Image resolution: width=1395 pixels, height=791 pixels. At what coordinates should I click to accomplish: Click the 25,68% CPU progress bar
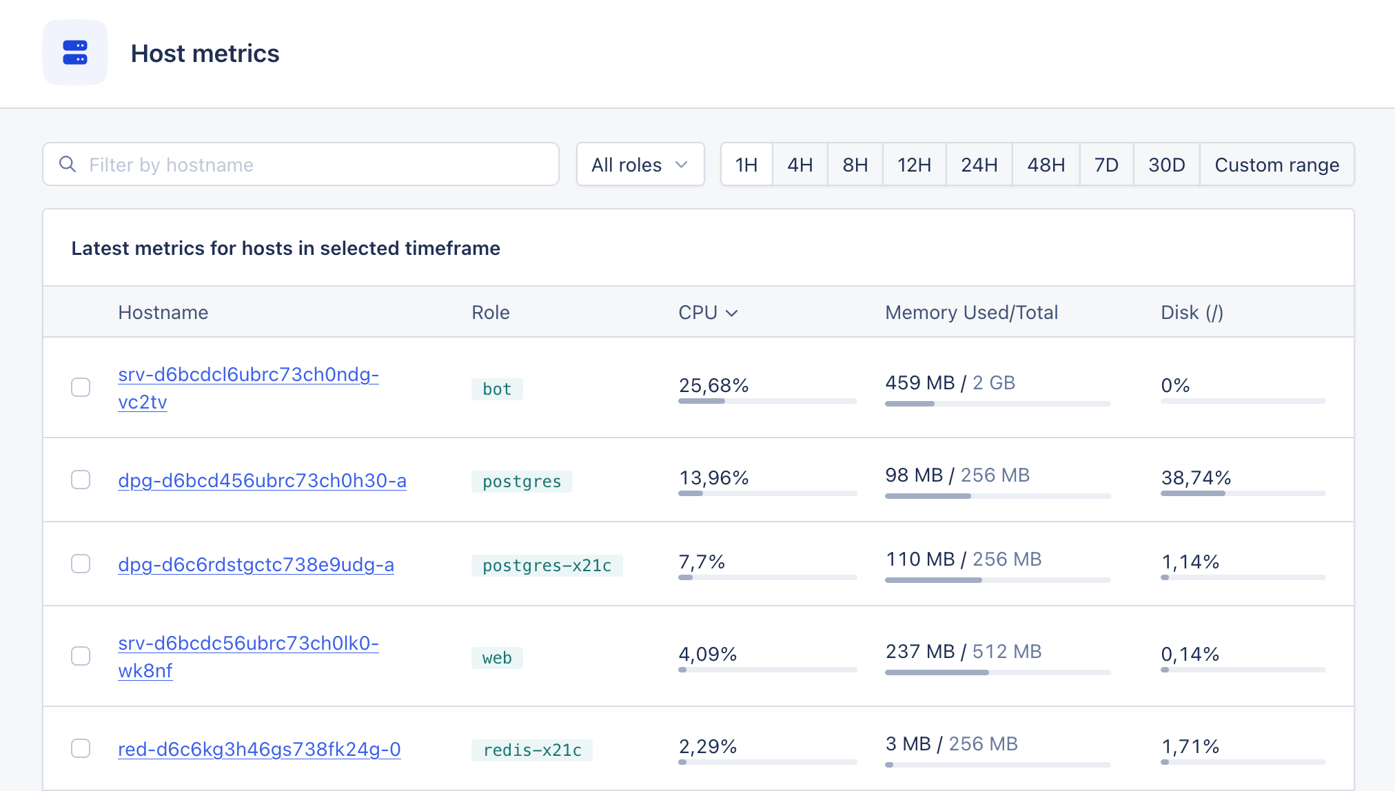(x=768, y=401)
